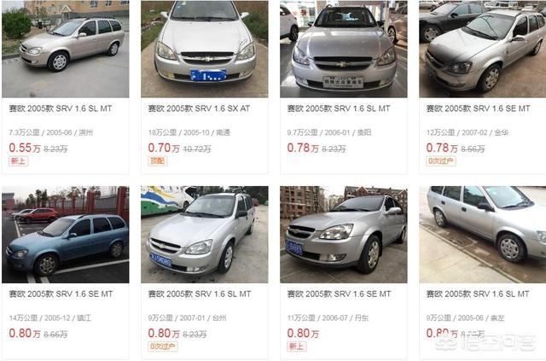Click the 0次过户 tag on the 台州 listing

pos(163,346)
